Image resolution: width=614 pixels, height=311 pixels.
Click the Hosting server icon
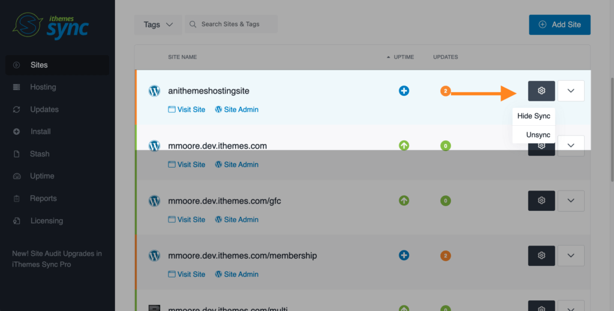tap(16, 87)
